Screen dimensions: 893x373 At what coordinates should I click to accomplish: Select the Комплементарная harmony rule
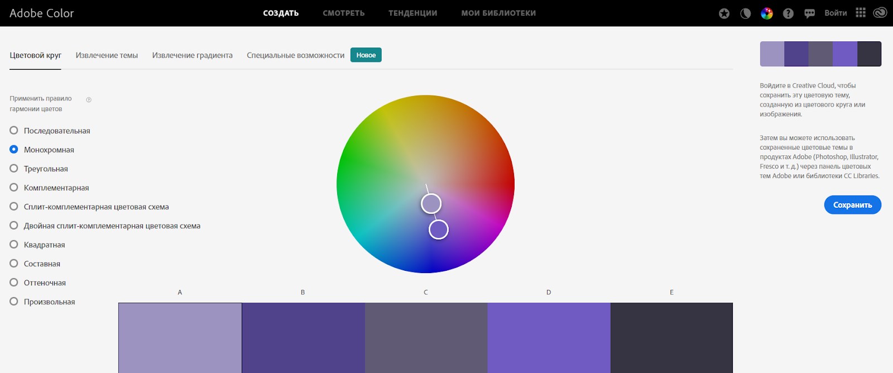tap(49, 188)
